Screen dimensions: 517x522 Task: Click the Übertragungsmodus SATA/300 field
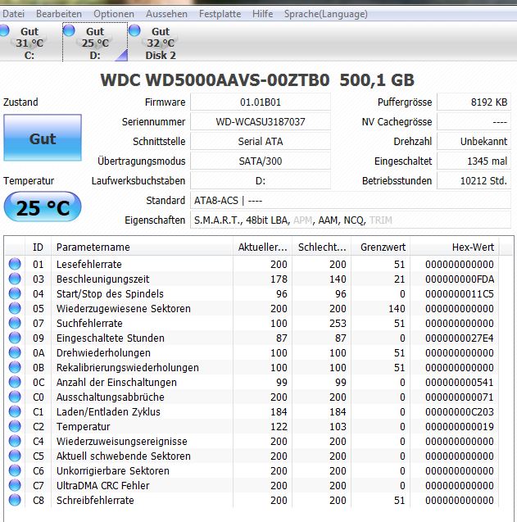click(x=261, y=161)
